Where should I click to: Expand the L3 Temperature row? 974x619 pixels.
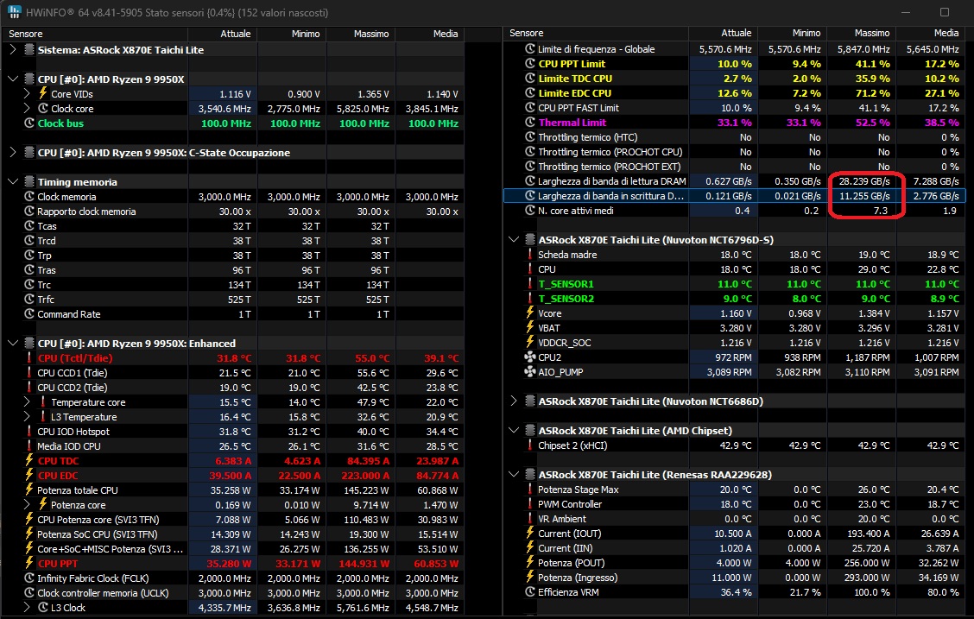[27, 417]
